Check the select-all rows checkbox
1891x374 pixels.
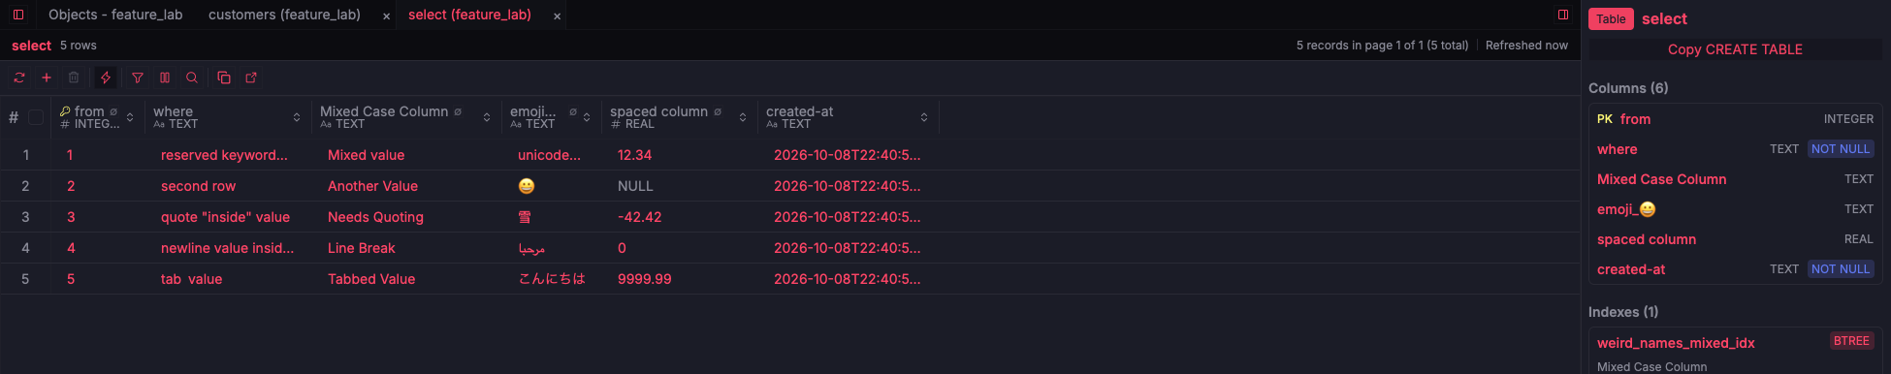(36, 117)
